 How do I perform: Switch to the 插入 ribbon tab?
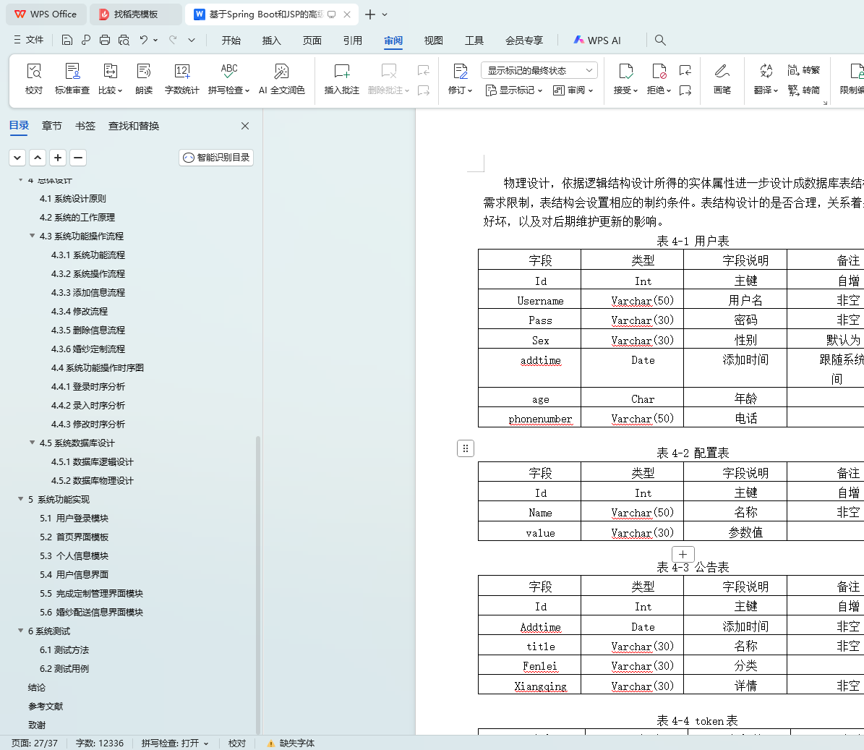(x=271, y=41)
